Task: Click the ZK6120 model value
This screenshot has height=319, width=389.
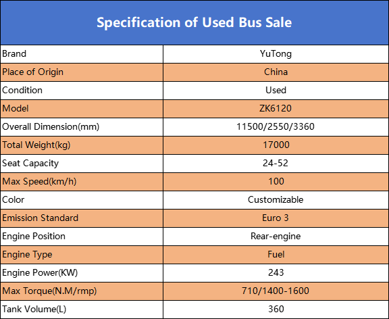Action: point(276,109)
